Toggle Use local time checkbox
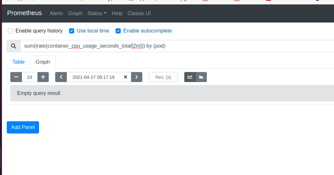Viewport: 334px width, 175px height. point(72,31)
